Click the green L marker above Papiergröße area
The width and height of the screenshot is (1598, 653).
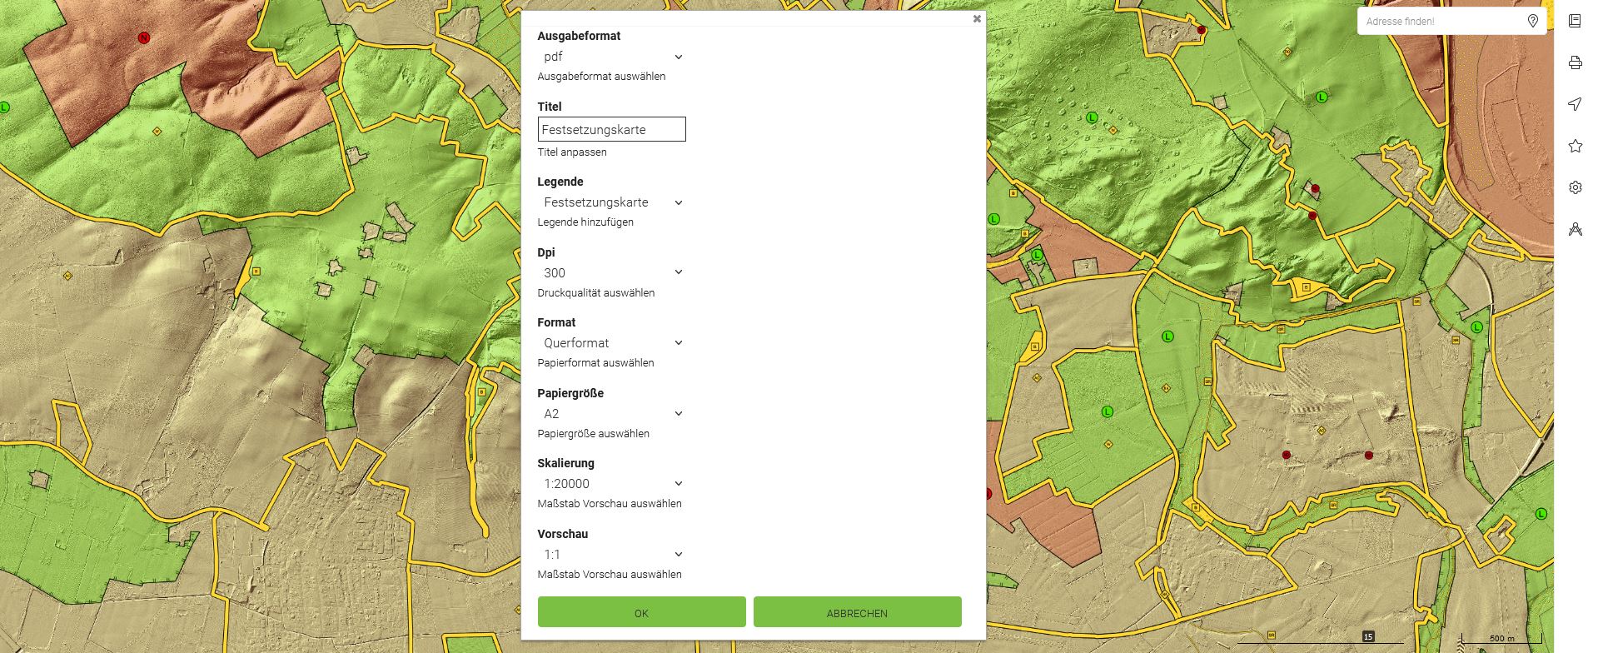[1167, 336]
